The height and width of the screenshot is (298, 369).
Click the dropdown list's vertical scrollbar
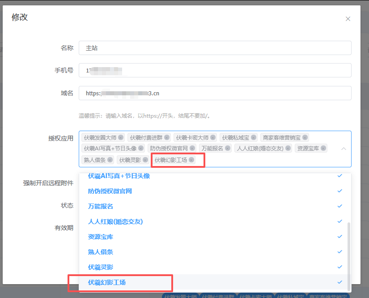click(x=348, y=251)
